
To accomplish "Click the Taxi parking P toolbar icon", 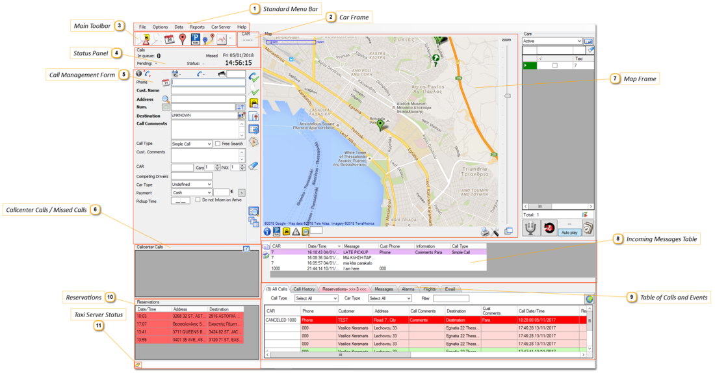I will coord(195,39).
